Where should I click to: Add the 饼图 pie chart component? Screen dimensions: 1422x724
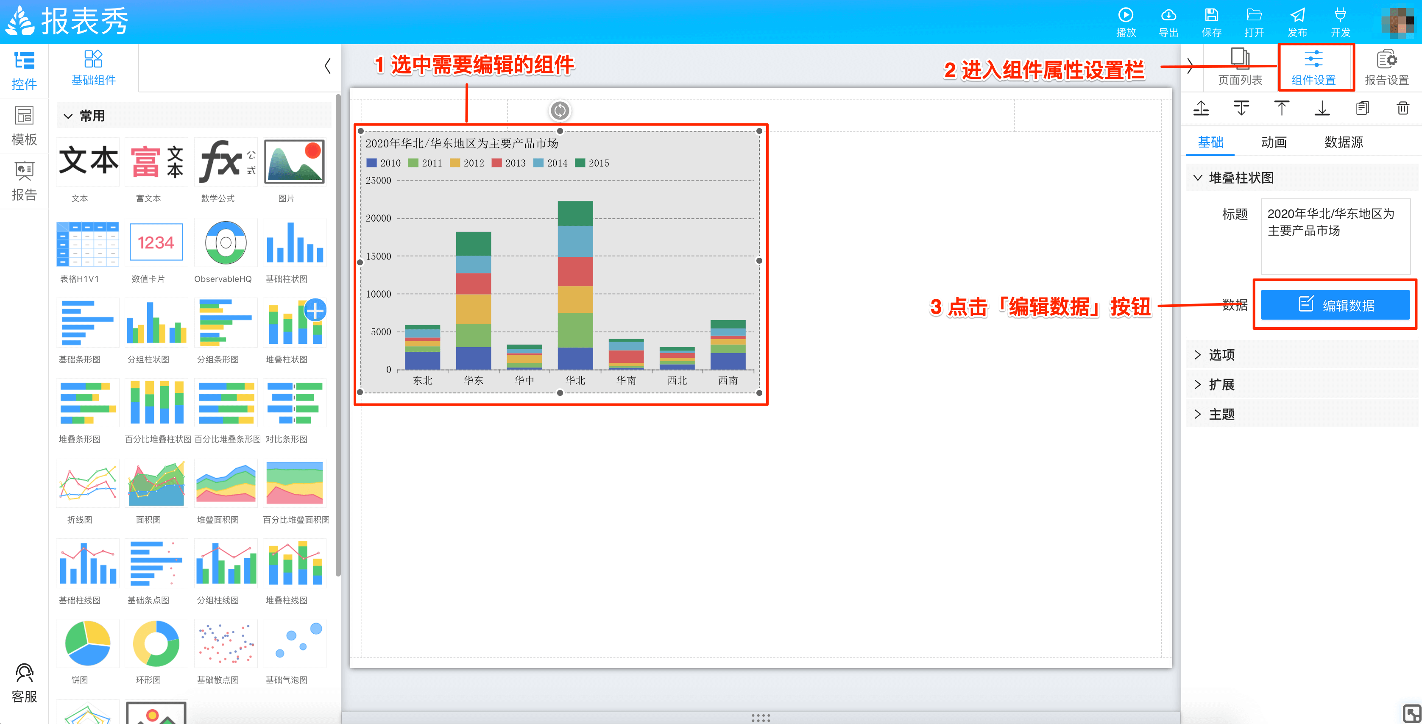pyautogui.click(x=88, y=643)
